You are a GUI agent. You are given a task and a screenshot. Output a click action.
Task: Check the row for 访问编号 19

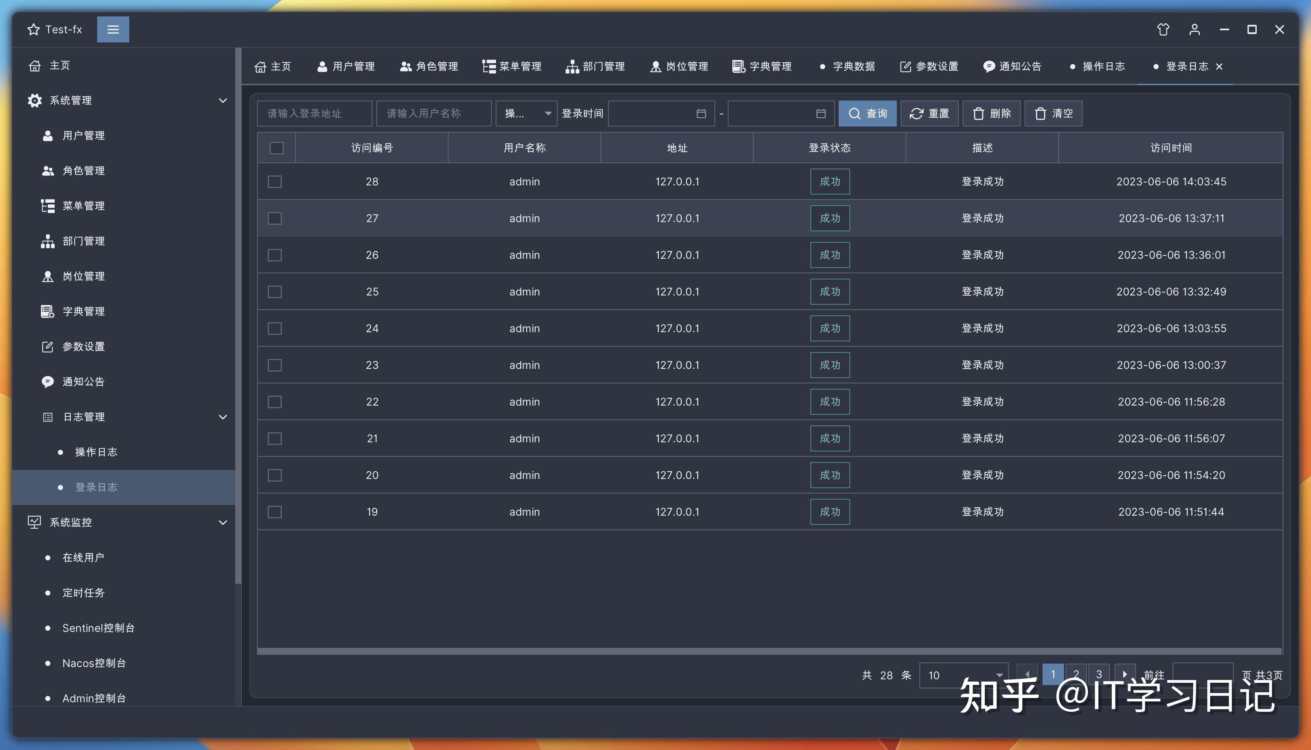click(275, 511)
